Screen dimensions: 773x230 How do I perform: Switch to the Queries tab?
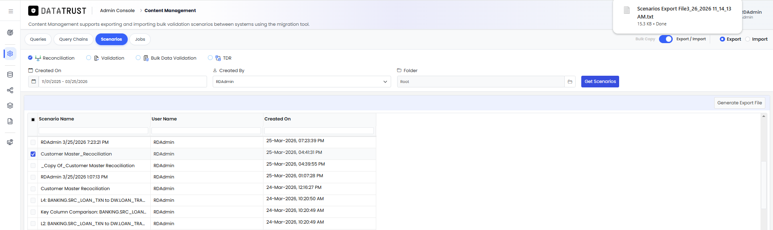[38, 39]
